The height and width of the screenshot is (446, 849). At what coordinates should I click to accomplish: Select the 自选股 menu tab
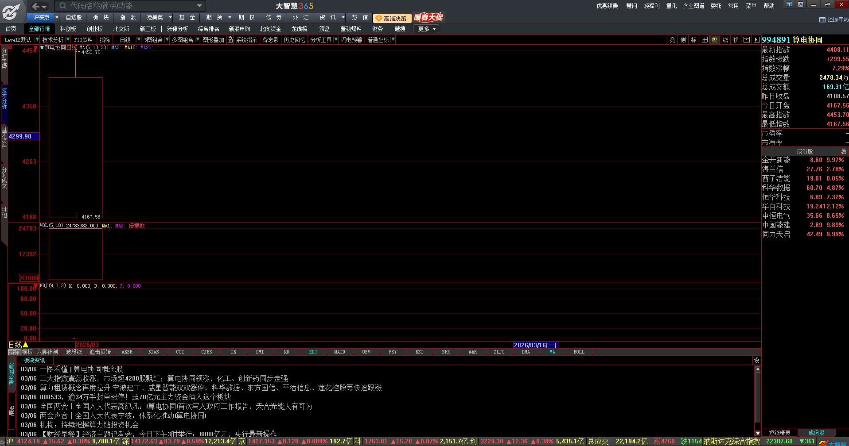coord(74,17)
